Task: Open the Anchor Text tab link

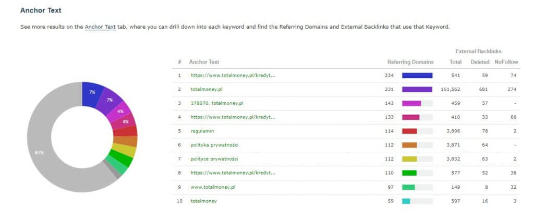Action: point(100,26)
